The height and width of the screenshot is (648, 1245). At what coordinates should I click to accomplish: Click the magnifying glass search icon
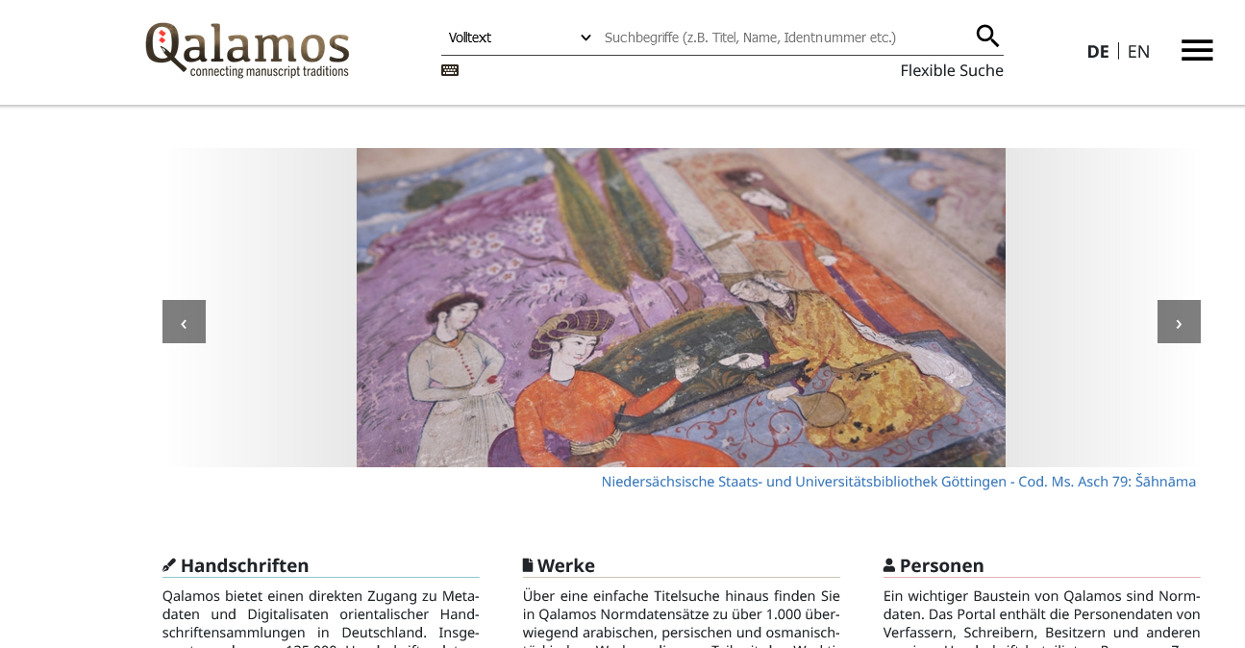coord(987,37)
